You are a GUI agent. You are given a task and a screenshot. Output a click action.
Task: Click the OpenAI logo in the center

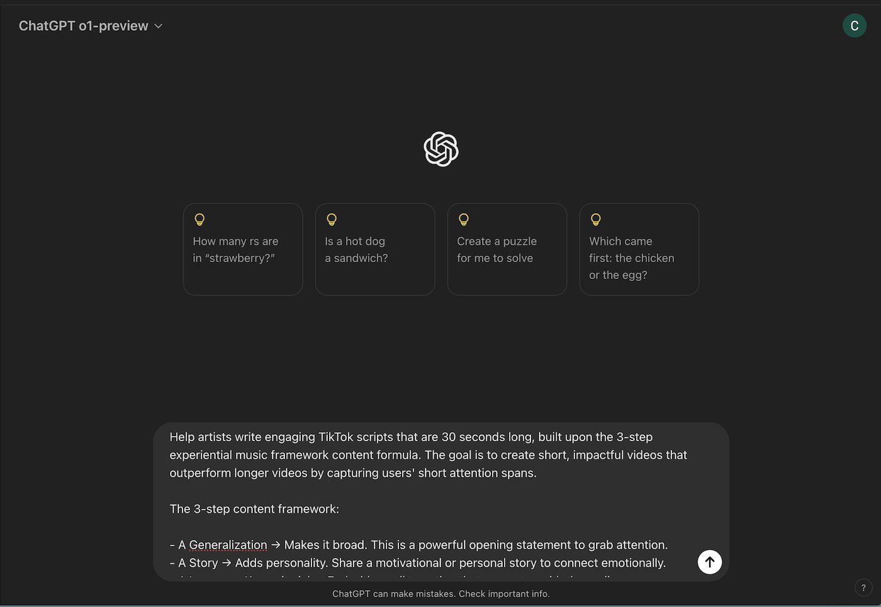tap(441, 149)
